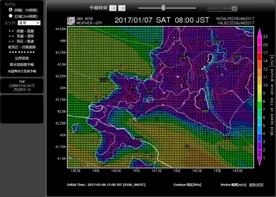
Task: Open 降水短時間予報 page
Action: point(22,65)
